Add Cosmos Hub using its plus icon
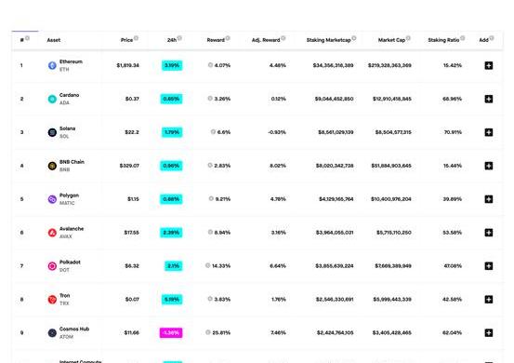Viewport: 514px width, 363px height. pos(488,333)
